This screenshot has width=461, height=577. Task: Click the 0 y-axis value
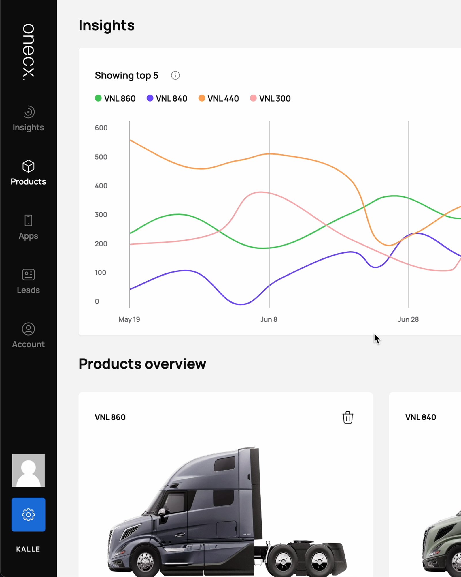click(97, 301)
